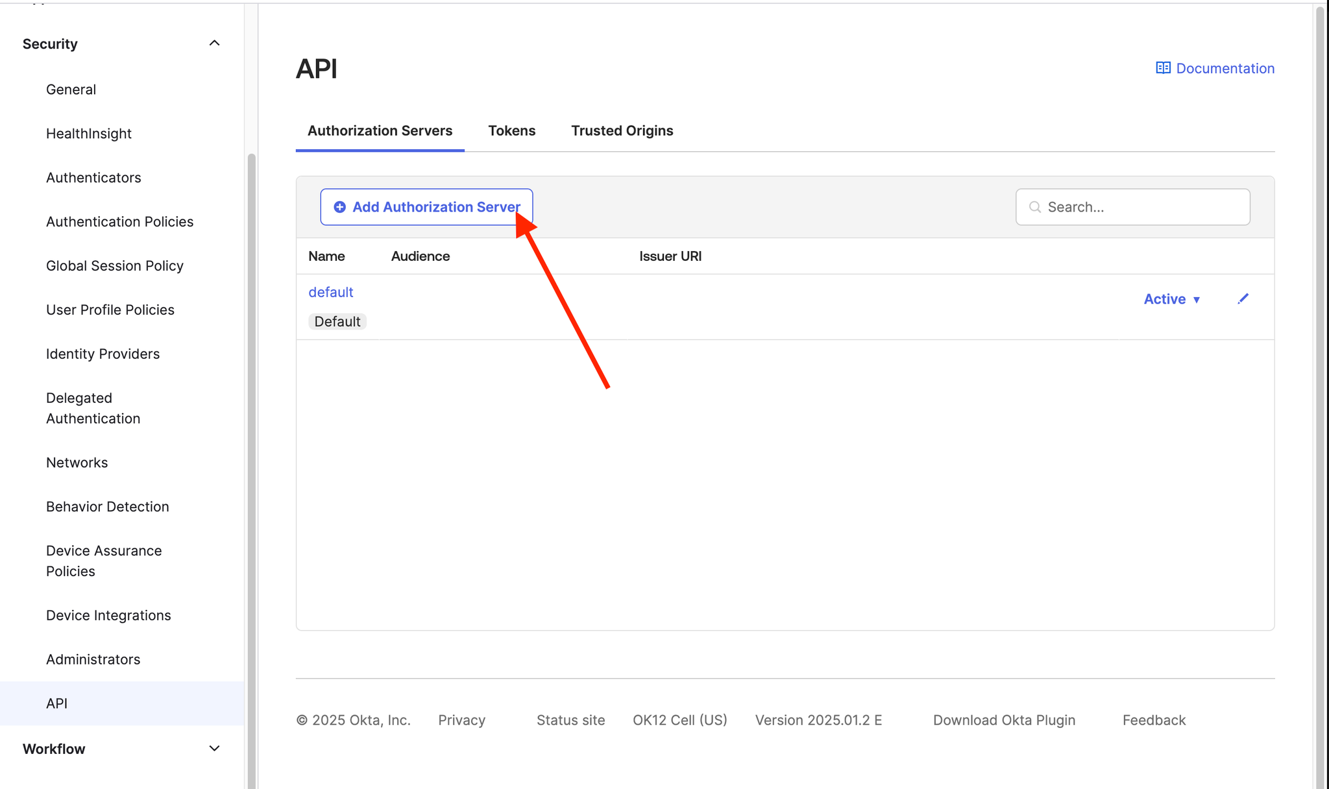Focus the Search authorization servers field
Image resolution: width=1329 pixels, height=789 pixels.
click(1132, 207)
